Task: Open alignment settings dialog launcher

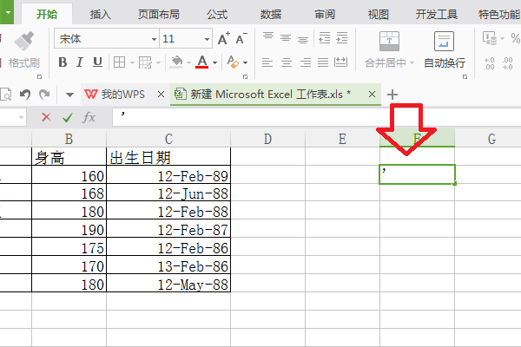Action: pyautogui.click(x=465, y=76)
